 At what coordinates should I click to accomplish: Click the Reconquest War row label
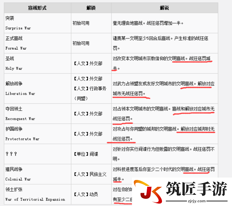click(x=20, y=119)
